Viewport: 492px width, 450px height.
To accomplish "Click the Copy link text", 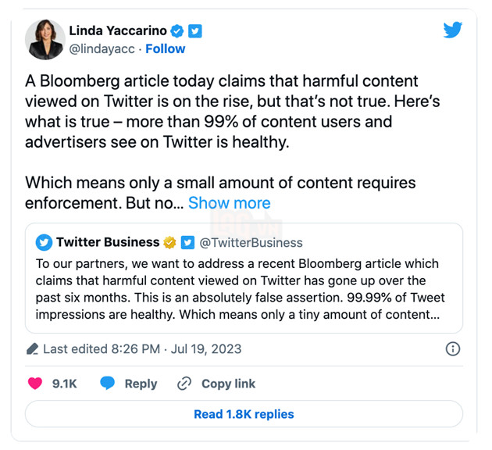I will click(x=228, y=384).
